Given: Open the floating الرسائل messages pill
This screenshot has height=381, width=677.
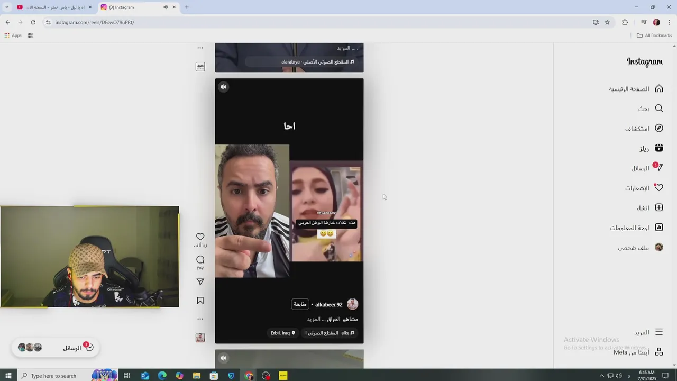Looking at the screenshot, I should tap(56, 348).
